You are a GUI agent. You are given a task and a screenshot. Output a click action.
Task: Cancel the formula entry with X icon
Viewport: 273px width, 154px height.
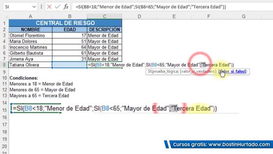[x=49, y=7]
